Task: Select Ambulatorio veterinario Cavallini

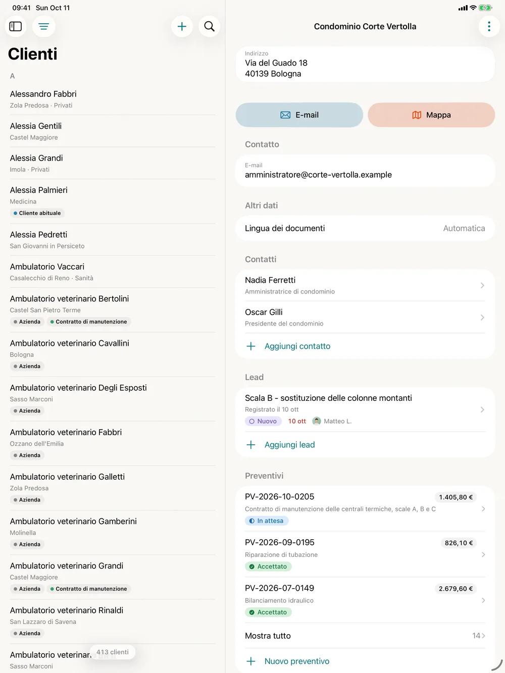Action: 112,354
